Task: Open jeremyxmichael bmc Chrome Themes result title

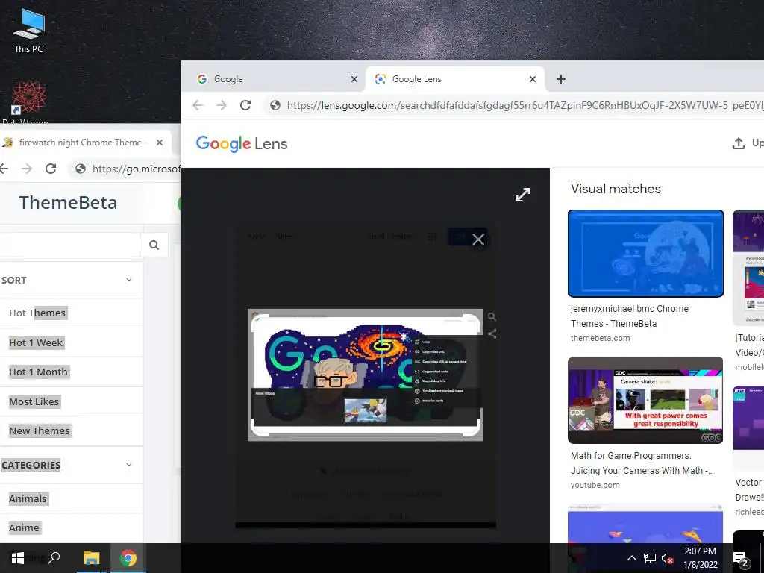Action: (x=630, y=316)
